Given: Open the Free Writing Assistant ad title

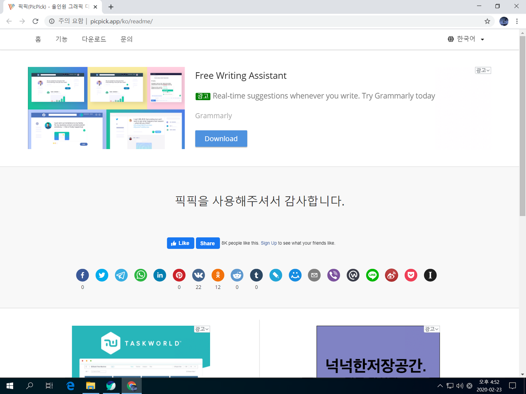Looking at the screenshot, I should (241, 76).
